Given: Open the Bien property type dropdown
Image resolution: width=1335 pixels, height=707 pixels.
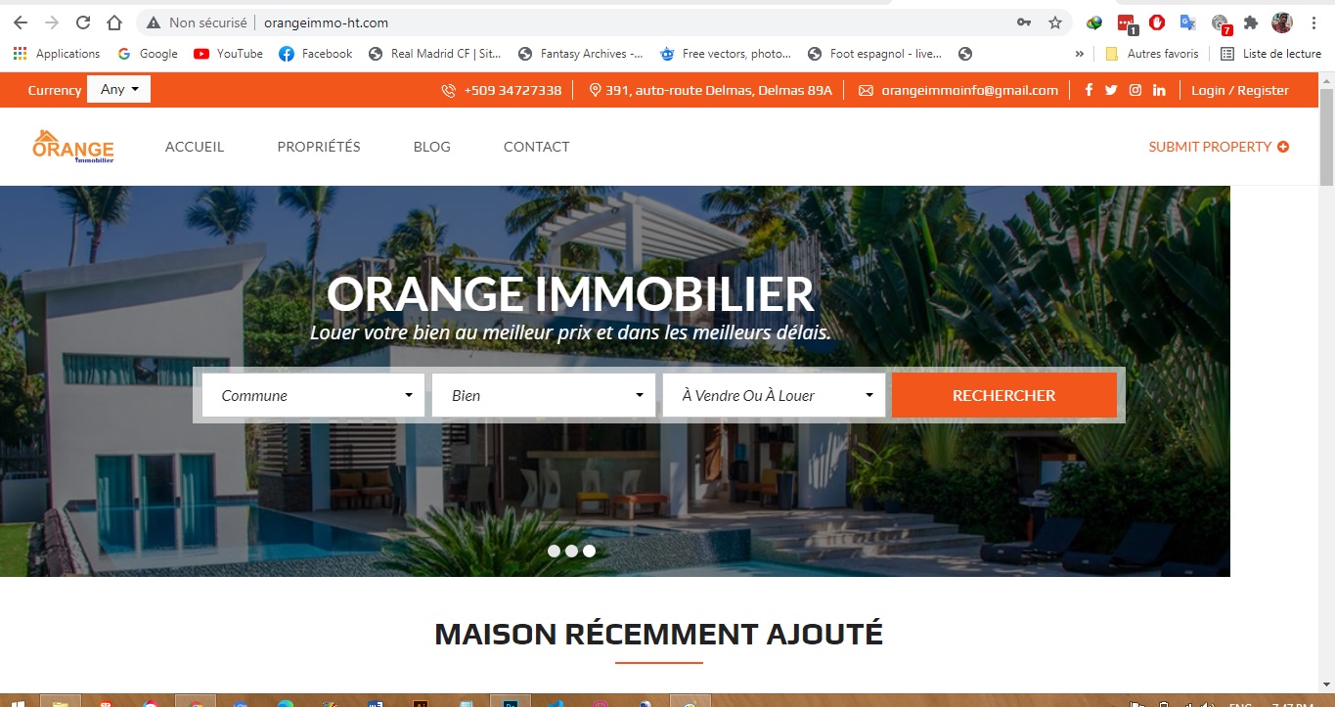Looking at the screenshot, I should (544, 395).
